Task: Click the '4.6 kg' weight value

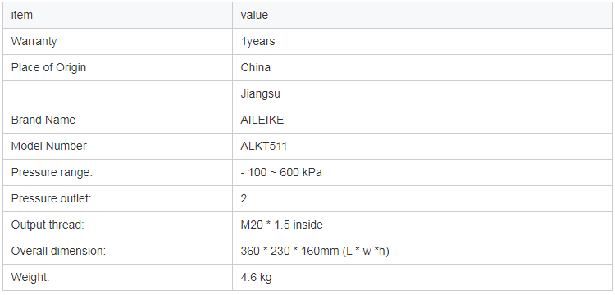Action: click(x=256, y=277)
